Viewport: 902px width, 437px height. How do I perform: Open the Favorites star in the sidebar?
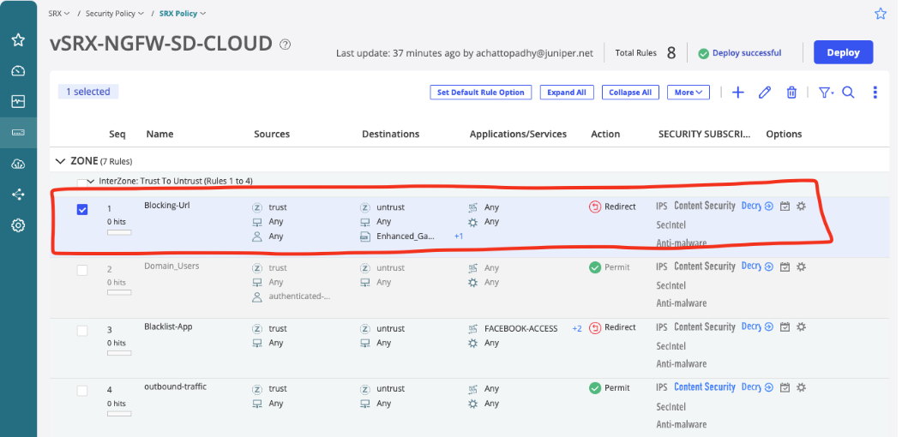tap(18, 40)
